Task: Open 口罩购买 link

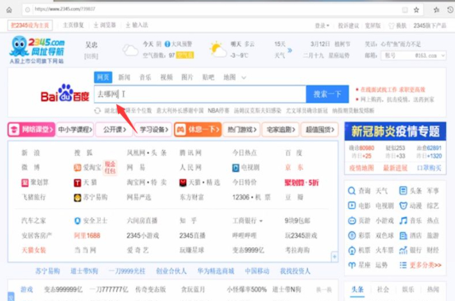Action: pos(429,168)
